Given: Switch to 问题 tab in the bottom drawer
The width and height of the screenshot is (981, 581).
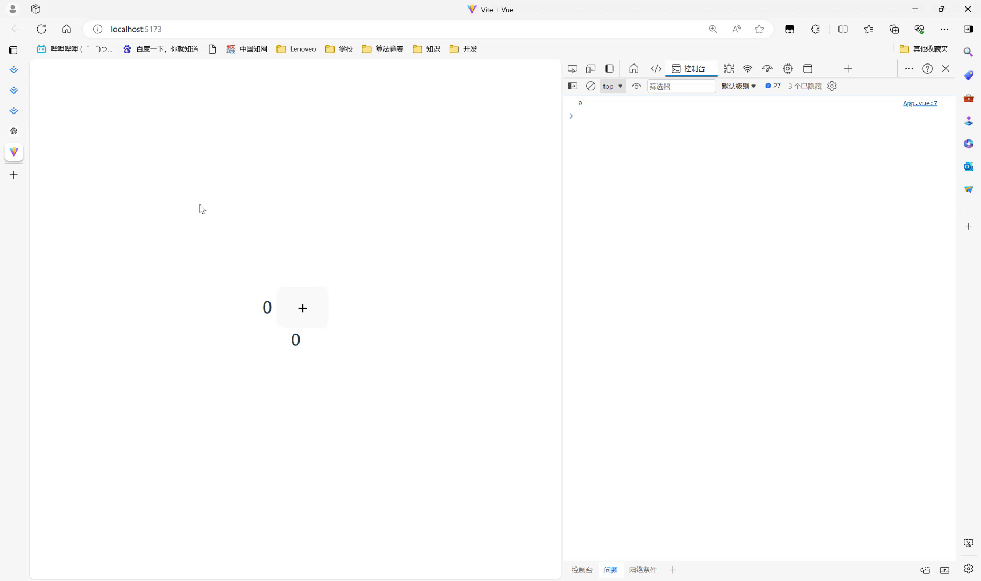Looking at the screenshot, I should [x=610, y=570].
